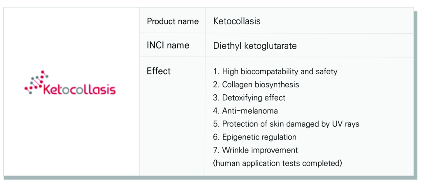Select item 1 High biocompatability and safety
This screenshot has height=187, width=421.
(x=275, y=72)
